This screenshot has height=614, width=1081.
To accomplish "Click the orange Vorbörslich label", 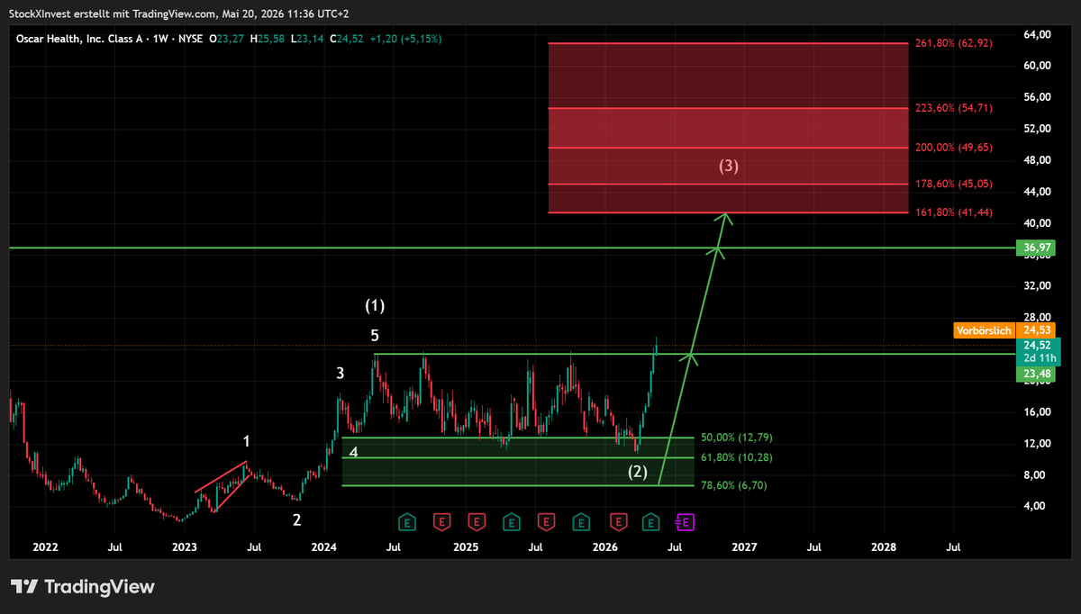I will (x=985, y=330).
